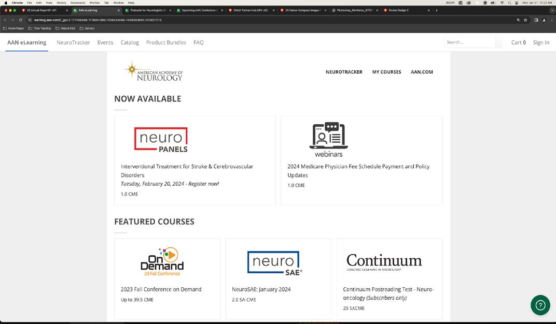Click the AAN.COM header link

click(x=422, y=72)
